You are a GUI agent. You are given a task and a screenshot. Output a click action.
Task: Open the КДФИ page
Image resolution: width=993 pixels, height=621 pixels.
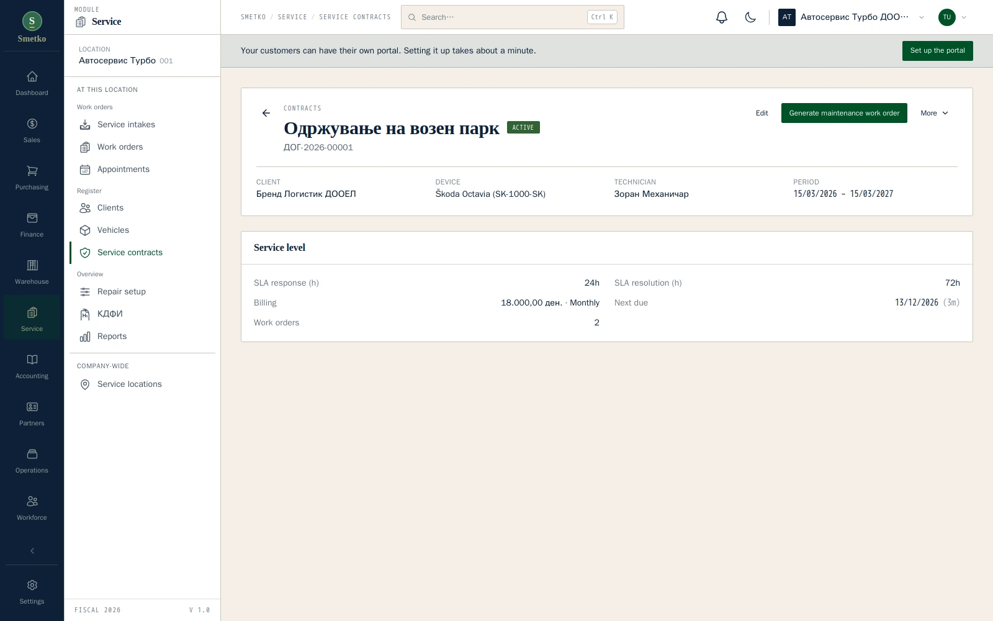pyautogui.click(x=142, y=314)
